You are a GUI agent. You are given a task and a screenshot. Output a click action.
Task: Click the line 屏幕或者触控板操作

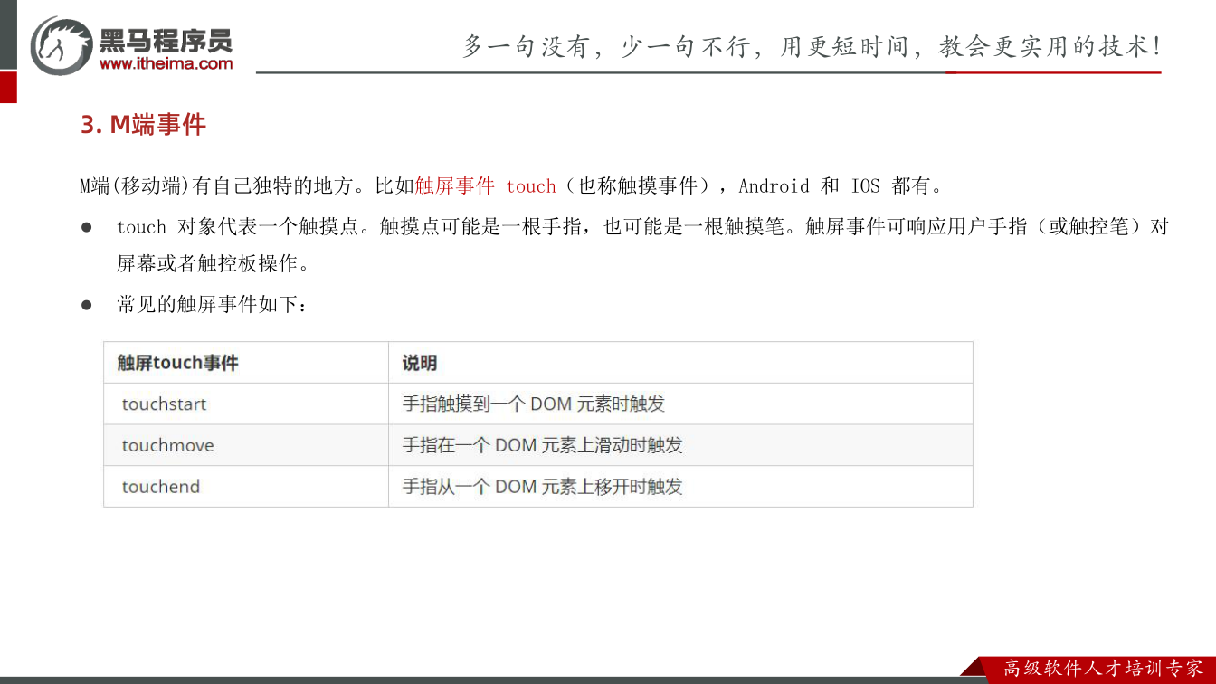tap(214, 264)
